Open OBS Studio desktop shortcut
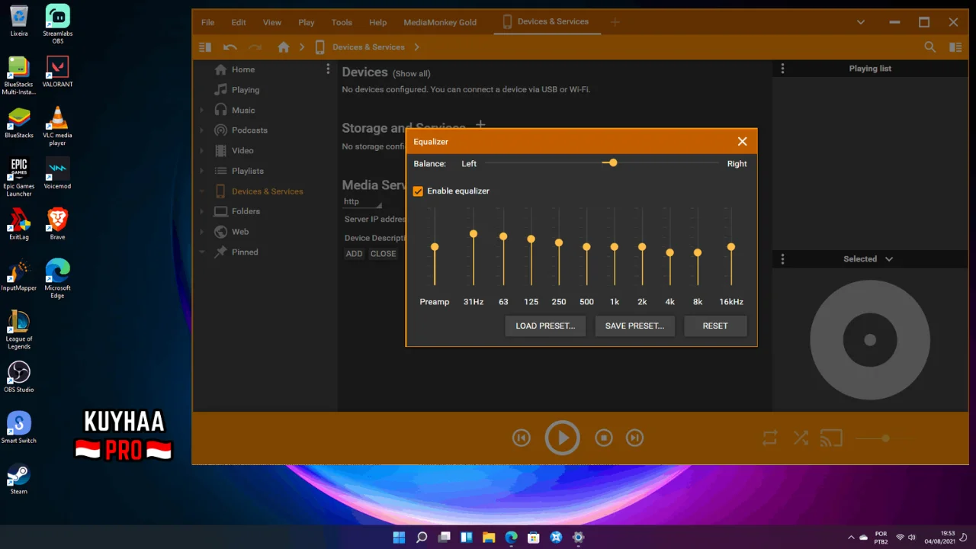976x549 pixels. pos(19,377)
